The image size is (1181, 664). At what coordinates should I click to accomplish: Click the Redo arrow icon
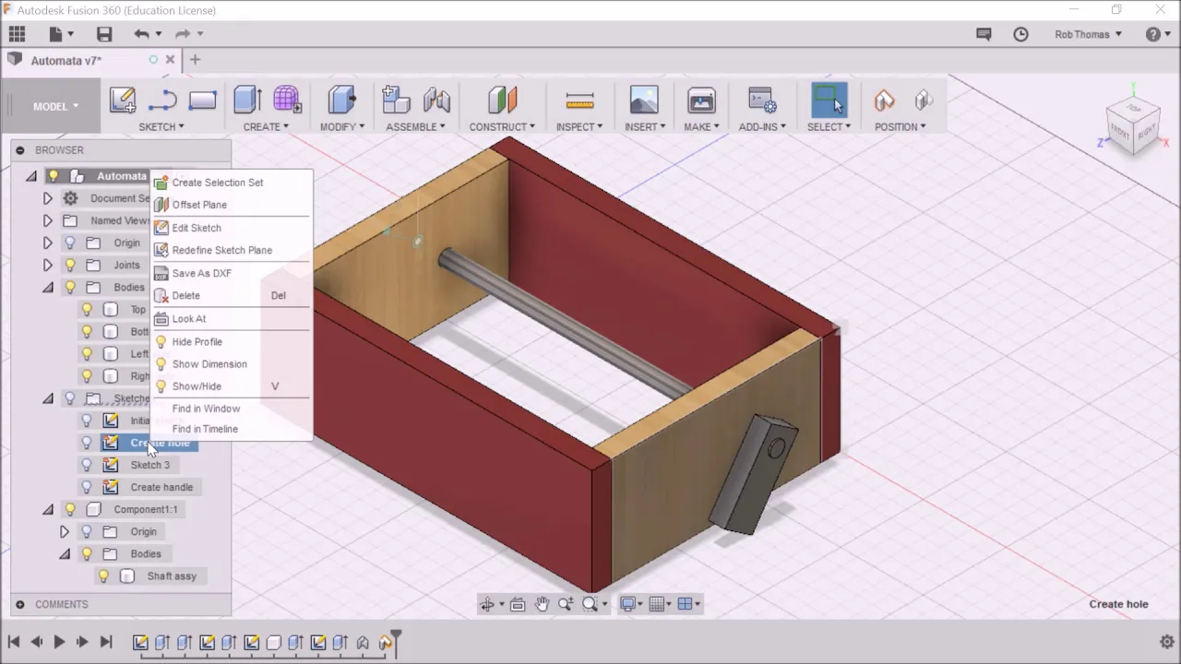pyautogui.click(x=183, y=34)
